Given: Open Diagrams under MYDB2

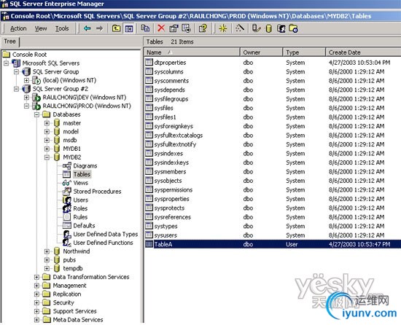Looking at the screenshot, I should (85, 166).
